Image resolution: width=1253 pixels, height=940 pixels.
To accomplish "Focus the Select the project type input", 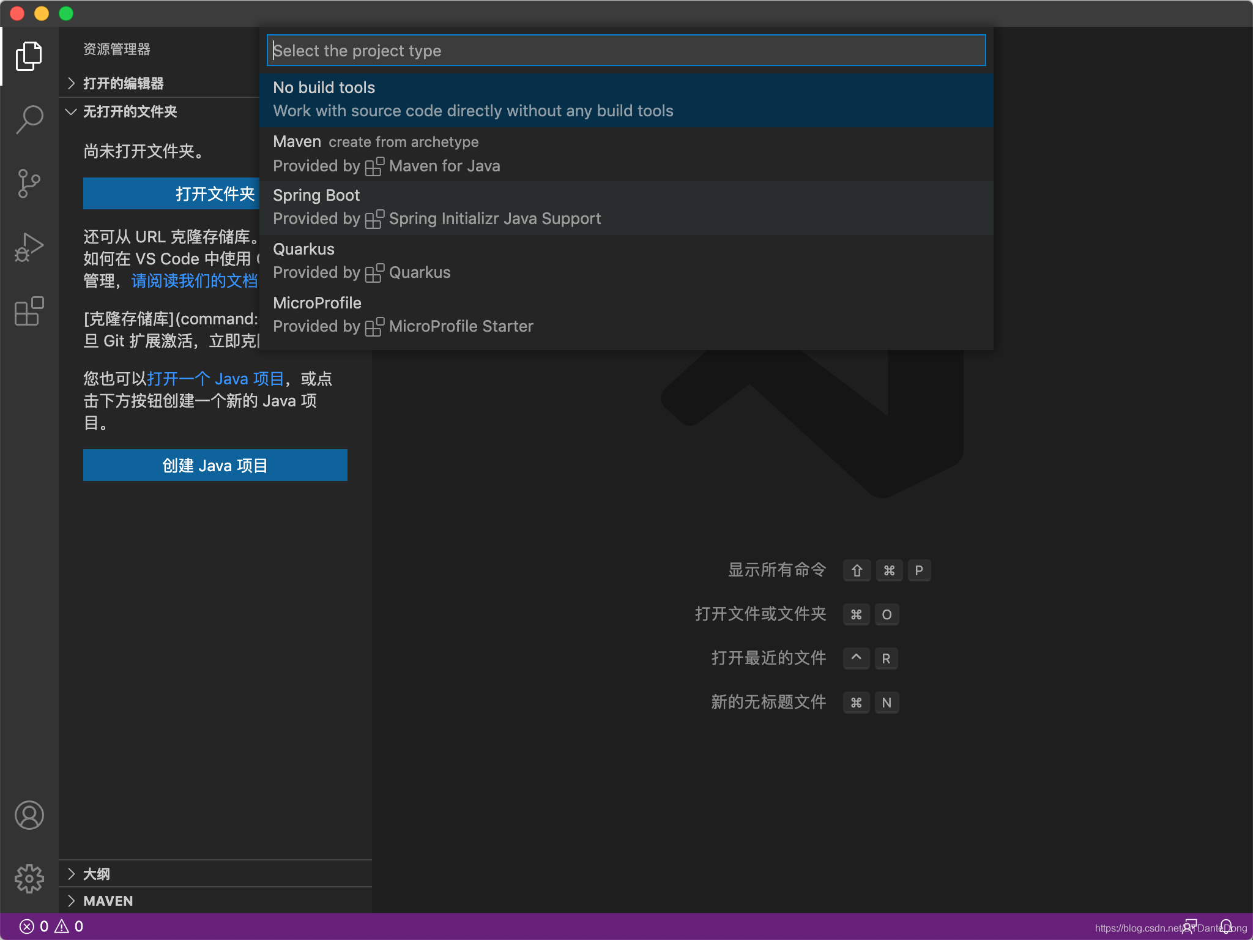I will pyautogui.click(x=626, y=50).
